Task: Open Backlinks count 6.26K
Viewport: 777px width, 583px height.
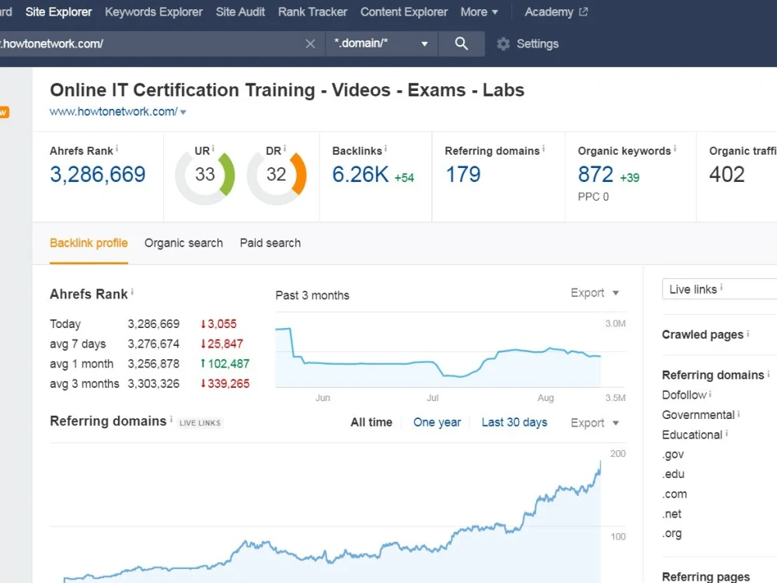Action: click(x=361, y=174)
